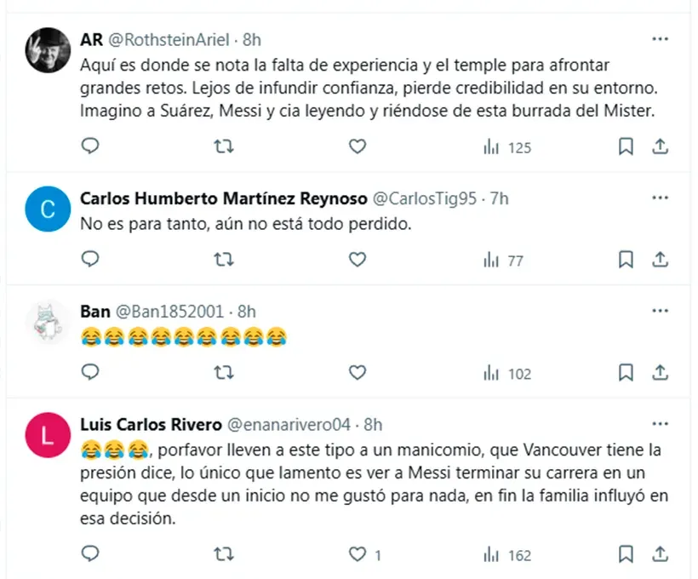Like Luis Carlos Rivero's tweet with 1 like
Viewport: 698px width, 579px height.
click(x=358, y=554)
